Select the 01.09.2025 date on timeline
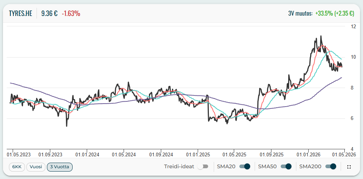363x179 pixels. point(271,153)
